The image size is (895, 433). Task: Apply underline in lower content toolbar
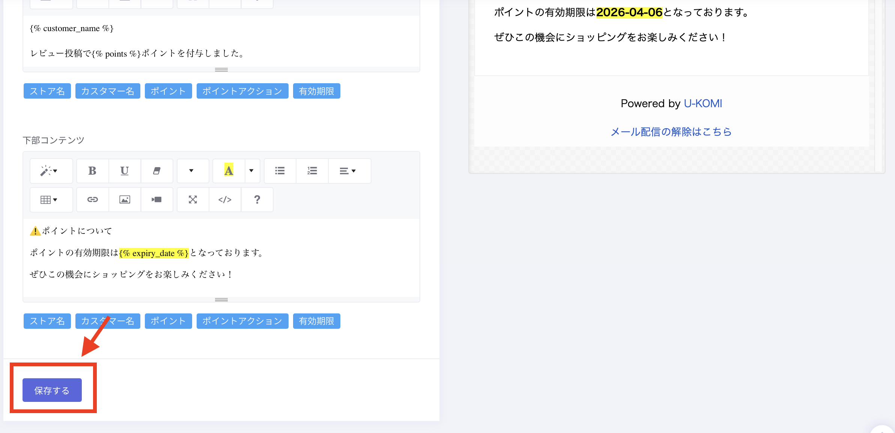pyautogui.click(x=125, y=171)
